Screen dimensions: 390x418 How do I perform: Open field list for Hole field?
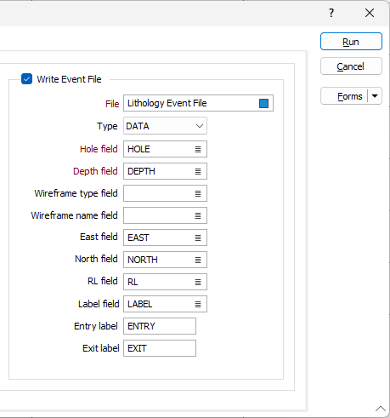(x=198, y=149)
